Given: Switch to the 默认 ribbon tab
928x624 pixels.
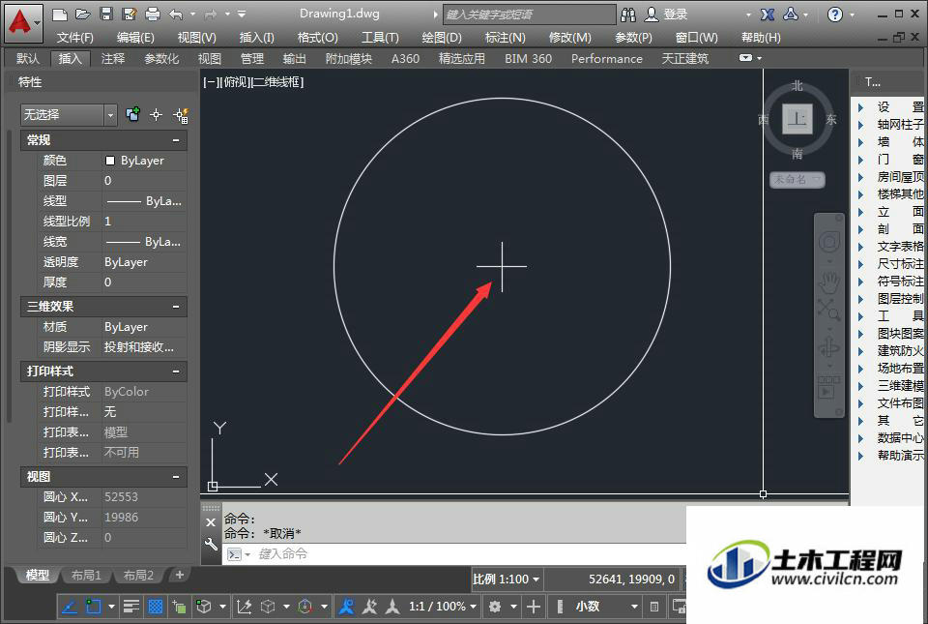Looking at the screenshot, I should (x=28, y=59).
